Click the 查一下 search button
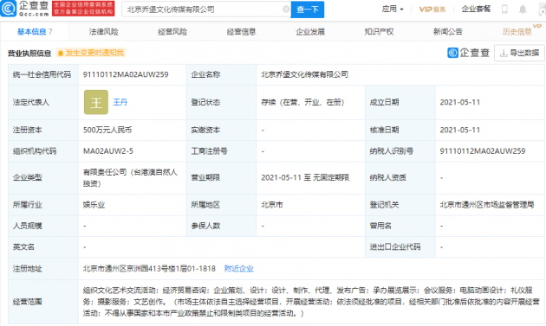 308,10
